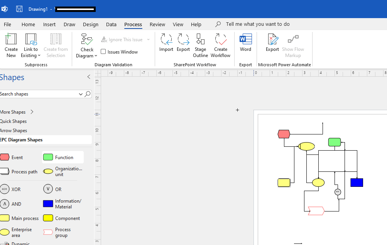
Task: Open Link to Existing subprocess menu
Action: pyautogui.click(x=31, y=45)
